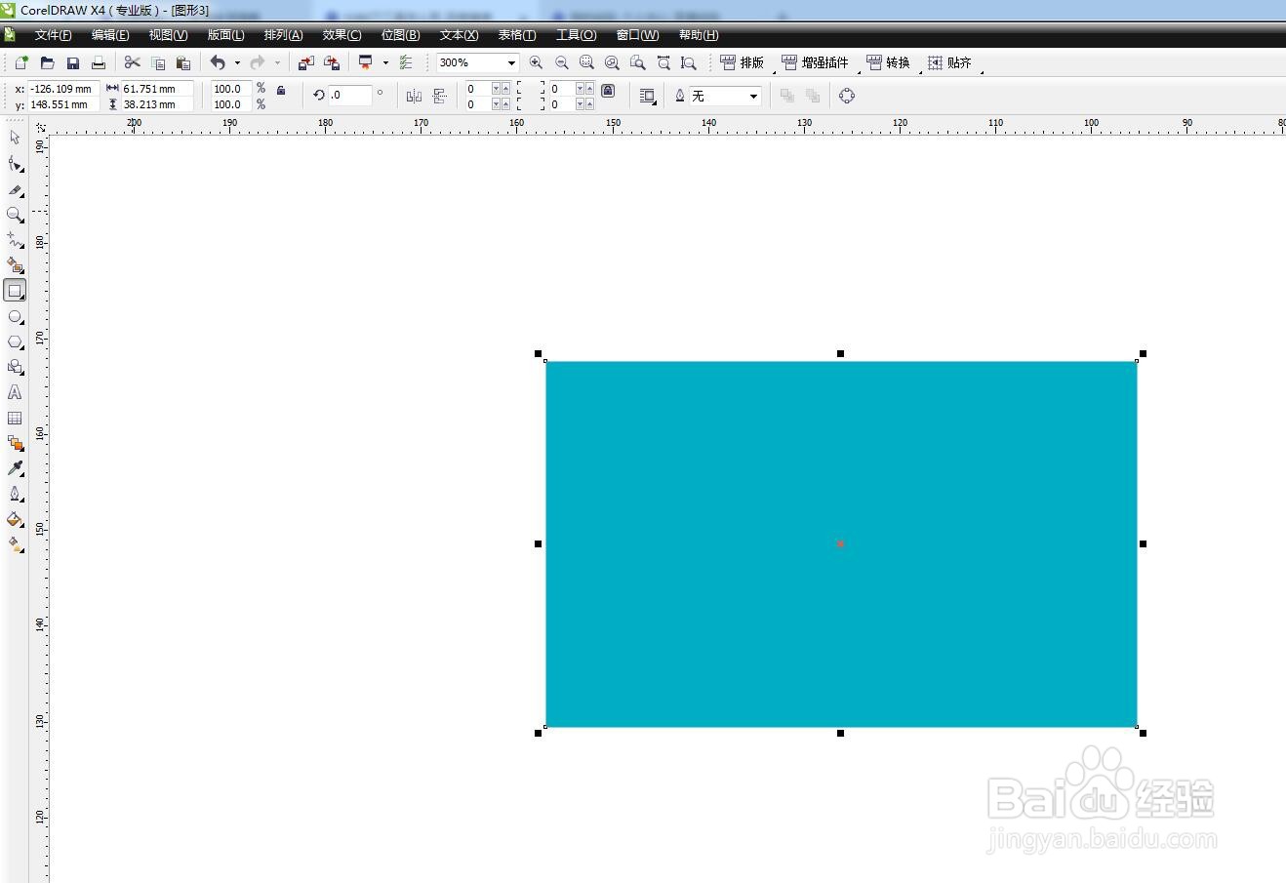Viewport: 1286px width, 883px height.
Task: Select the Pick tool
Action: (x=15, y=138)
